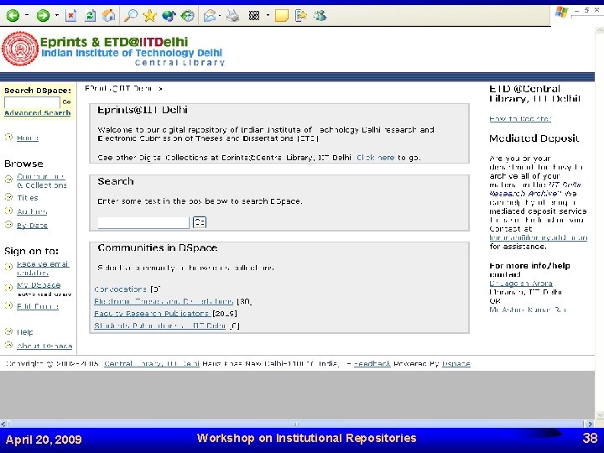Click the horizontal scrollbar right arrow
Image resolution: width=604 pixels, height=453 pixels.
[590, 424]
